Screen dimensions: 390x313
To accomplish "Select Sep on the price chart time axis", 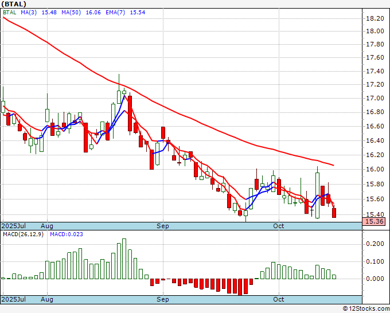I will [163, 226].
